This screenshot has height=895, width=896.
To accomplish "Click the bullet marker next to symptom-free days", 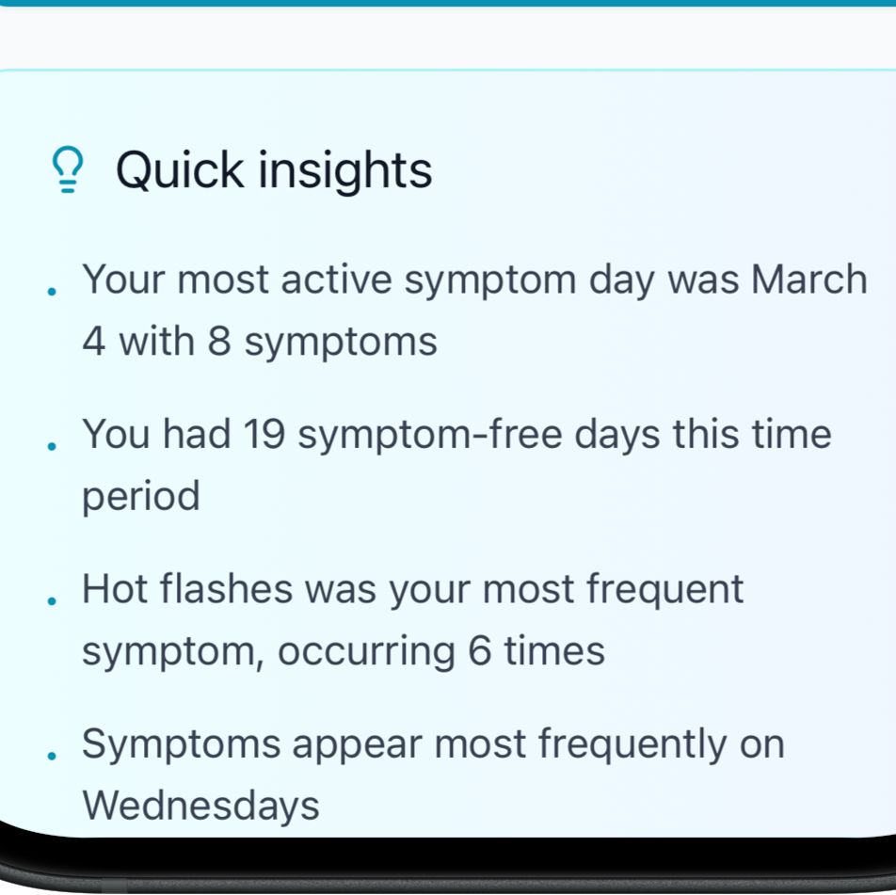I will click(x=52, y=447).
